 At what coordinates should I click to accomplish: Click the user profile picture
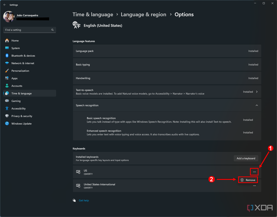click(9, 17)
